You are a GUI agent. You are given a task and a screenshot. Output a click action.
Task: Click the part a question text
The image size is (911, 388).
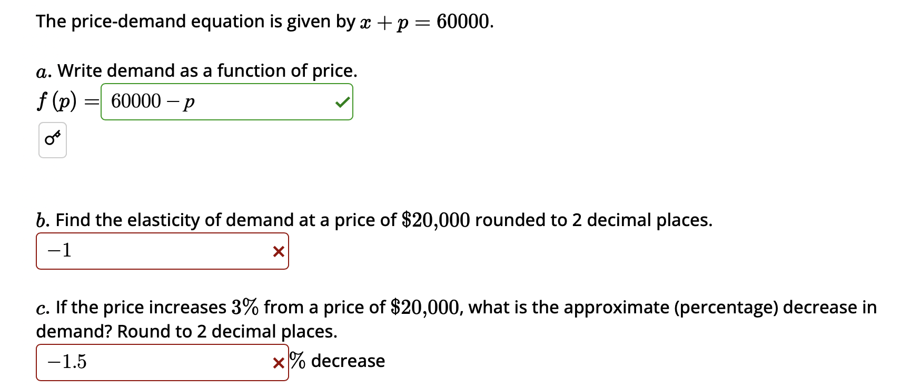tap(196, 70)
